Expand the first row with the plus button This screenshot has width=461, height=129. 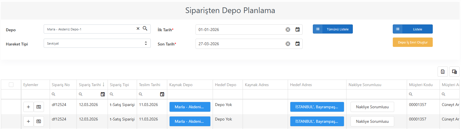[29, 107]
